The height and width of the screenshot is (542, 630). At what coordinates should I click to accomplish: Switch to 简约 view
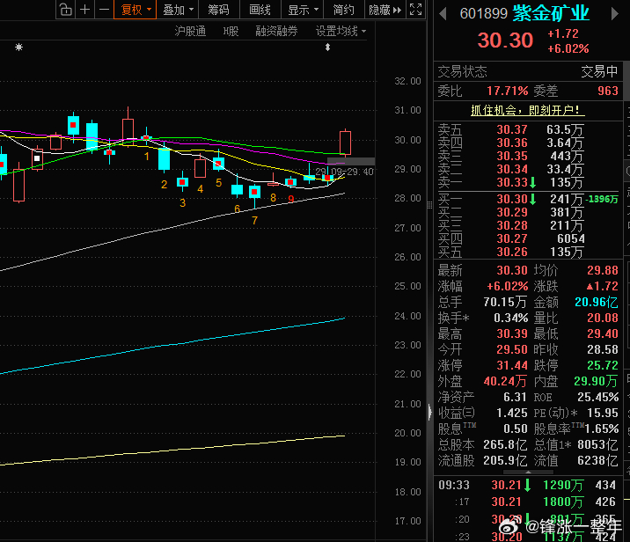(x=343, y=10)
